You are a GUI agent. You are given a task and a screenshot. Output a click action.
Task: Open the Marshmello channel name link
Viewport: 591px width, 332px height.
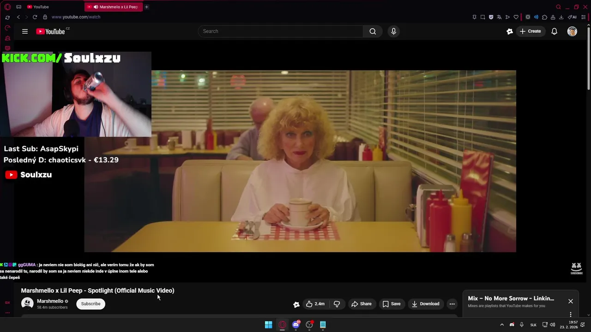pyautogui.click(x=50, y=301)
